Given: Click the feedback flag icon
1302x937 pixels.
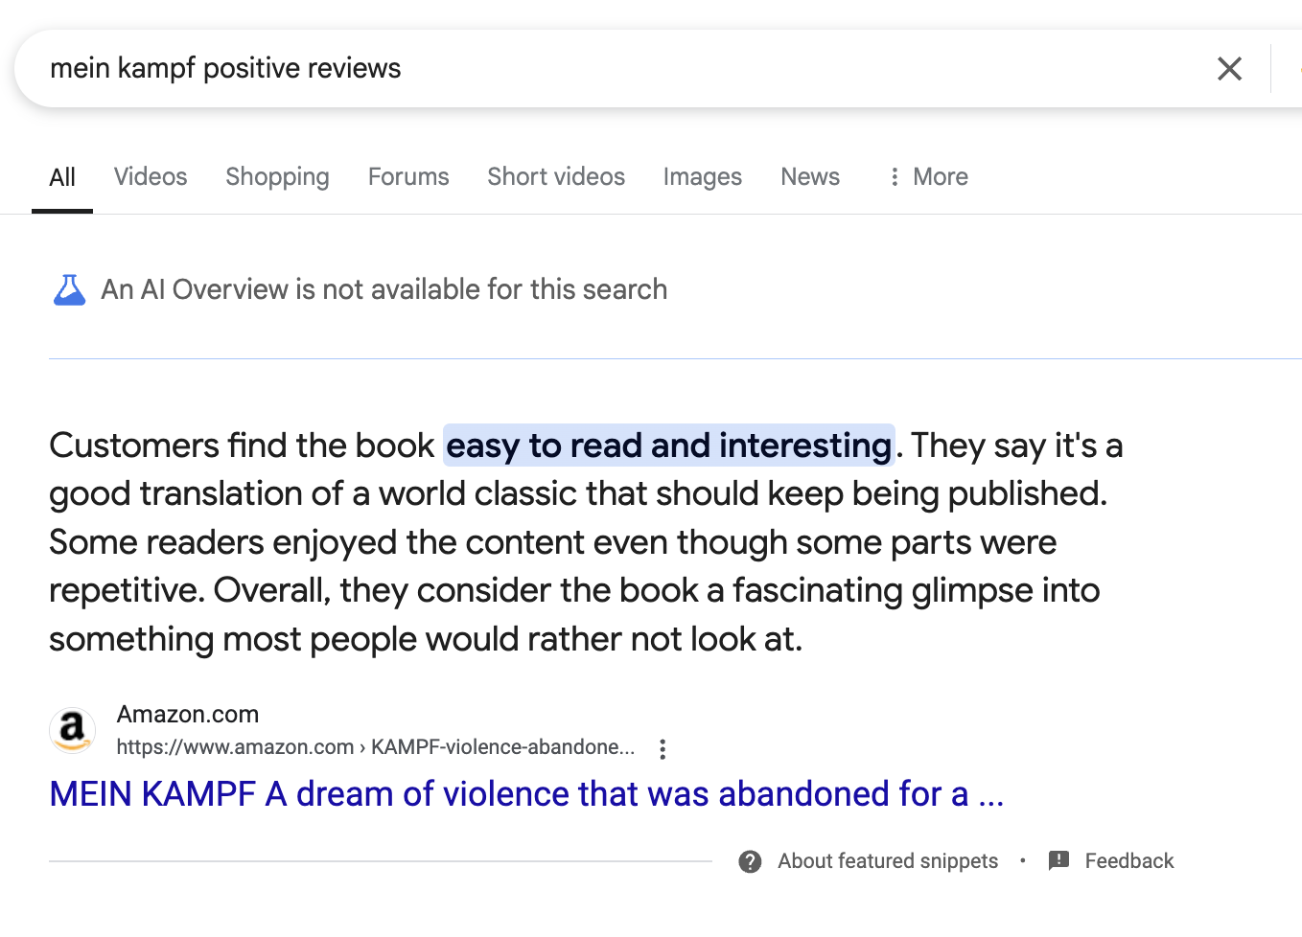Looking at the screenshot, I should 1058,860.
